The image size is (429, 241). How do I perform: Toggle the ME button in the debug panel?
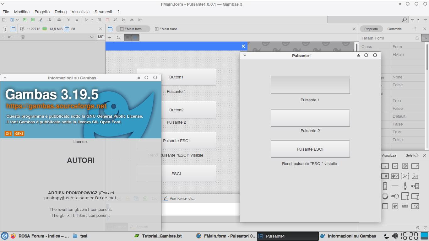(100, 37)
